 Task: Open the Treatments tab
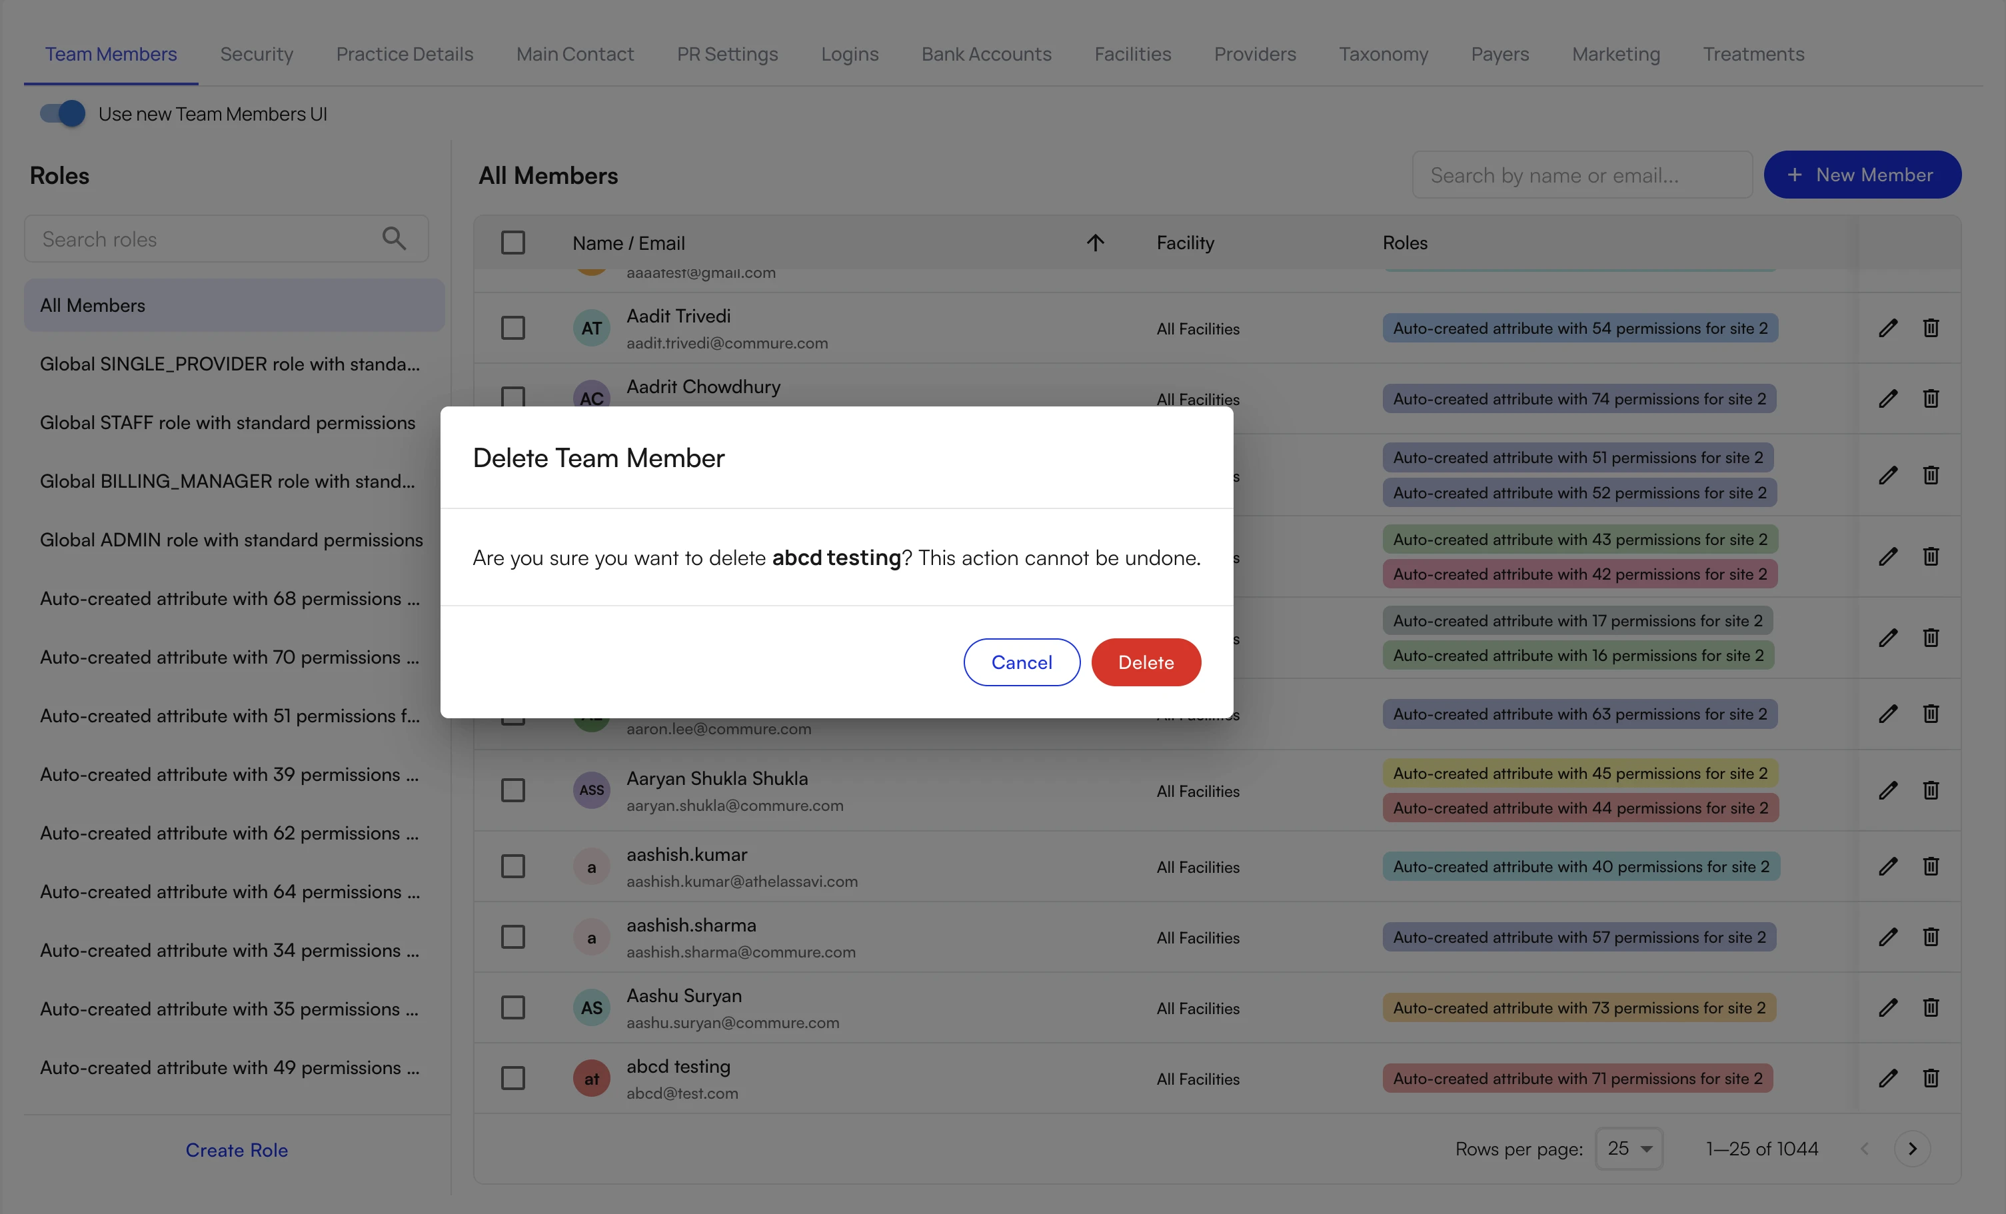tap(1753, 54)
